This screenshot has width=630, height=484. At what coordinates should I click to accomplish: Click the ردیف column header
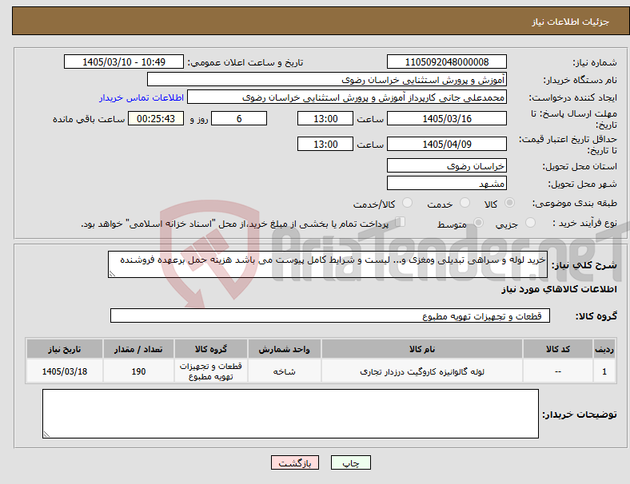coord(604,349)
